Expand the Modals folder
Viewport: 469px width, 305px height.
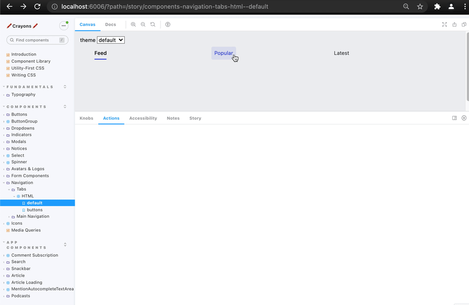click(x=19, y=142)
